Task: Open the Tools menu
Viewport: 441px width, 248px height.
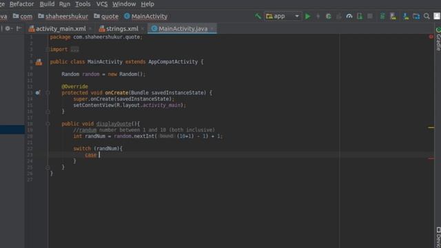Action: coord(83,4)
